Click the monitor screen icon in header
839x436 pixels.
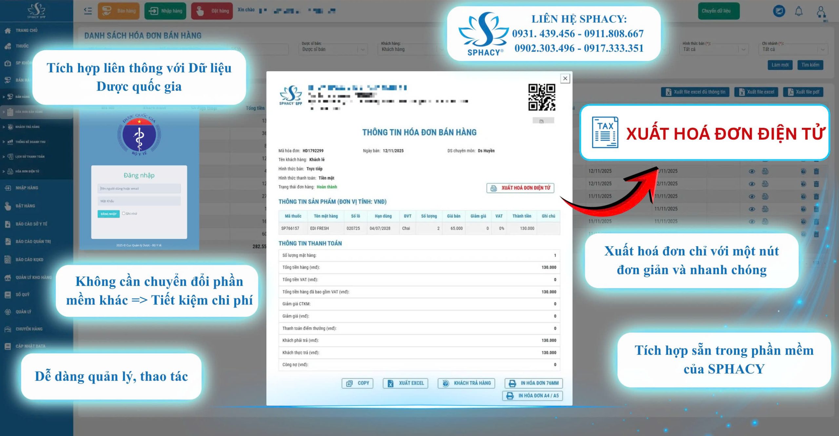779,11
